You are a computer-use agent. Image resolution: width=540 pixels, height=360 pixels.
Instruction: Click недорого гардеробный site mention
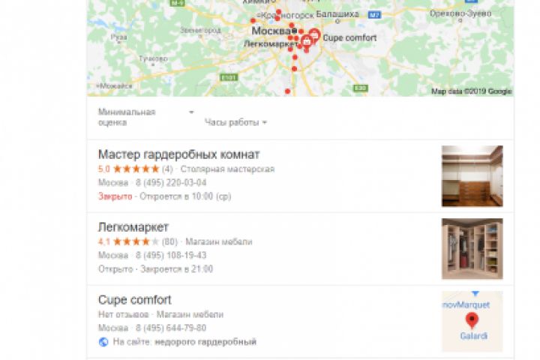[x=205, y=342]
